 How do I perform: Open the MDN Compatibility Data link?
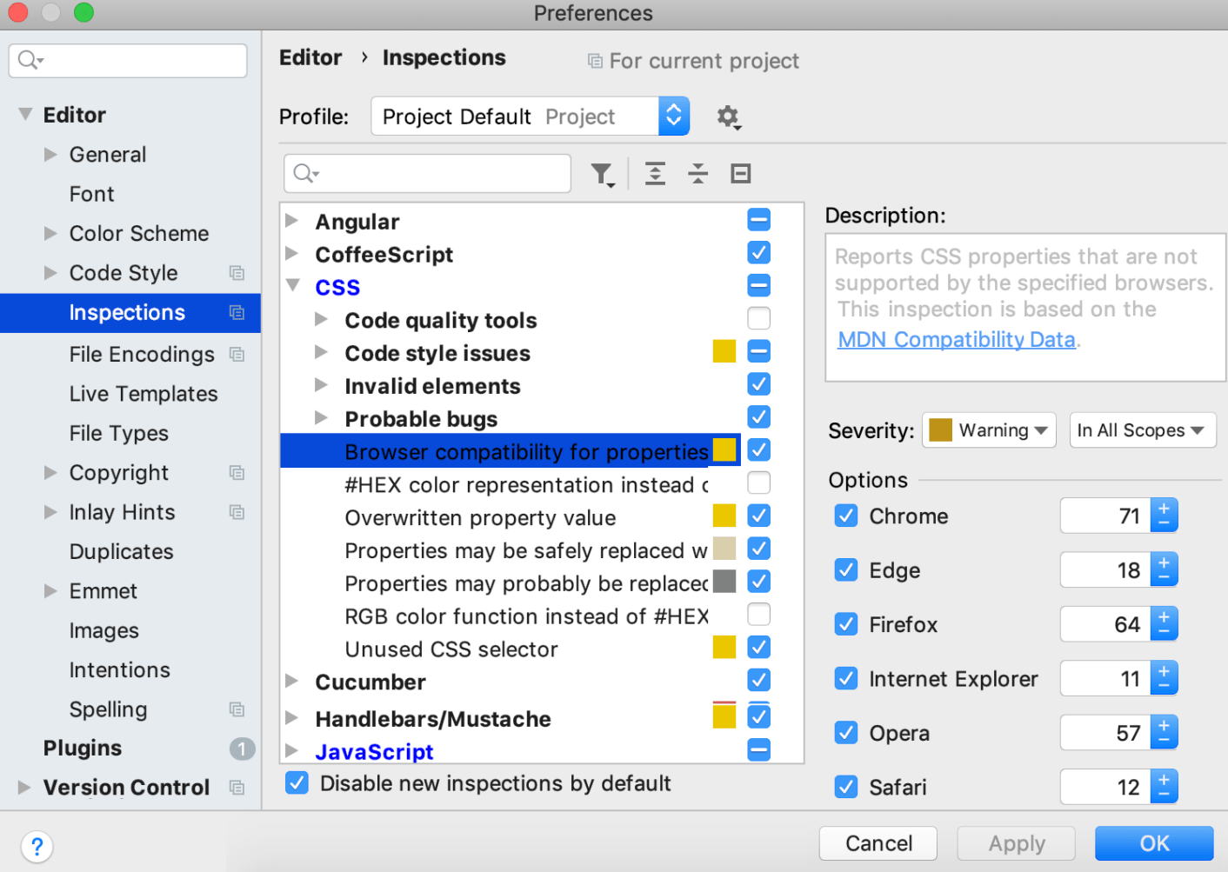point(955,339)
